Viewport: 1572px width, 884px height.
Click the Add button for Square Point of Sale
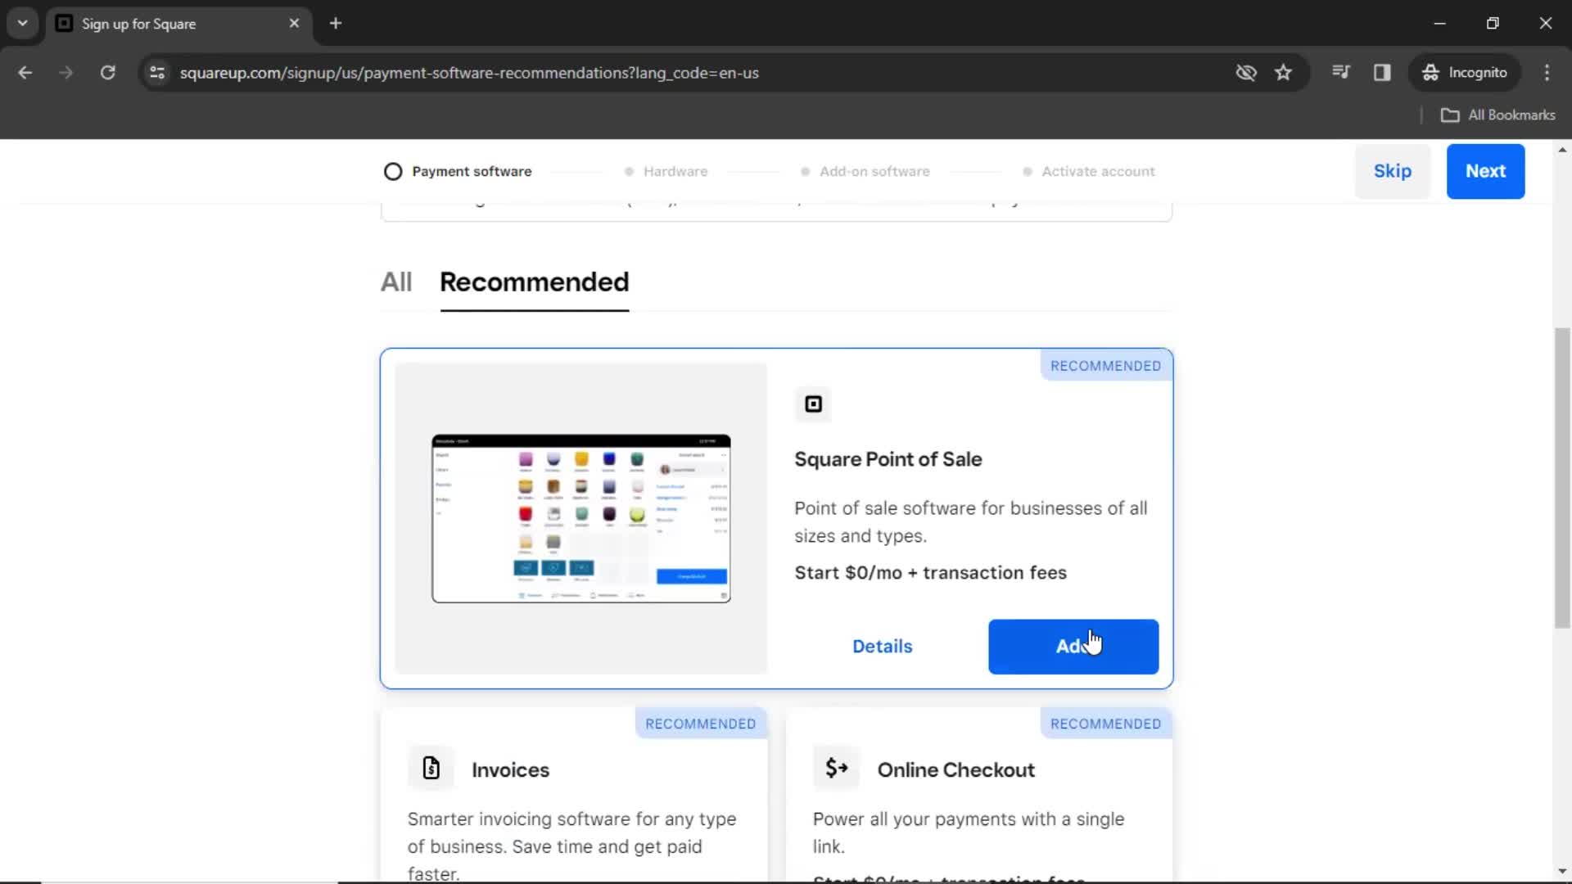point(1073,646)
